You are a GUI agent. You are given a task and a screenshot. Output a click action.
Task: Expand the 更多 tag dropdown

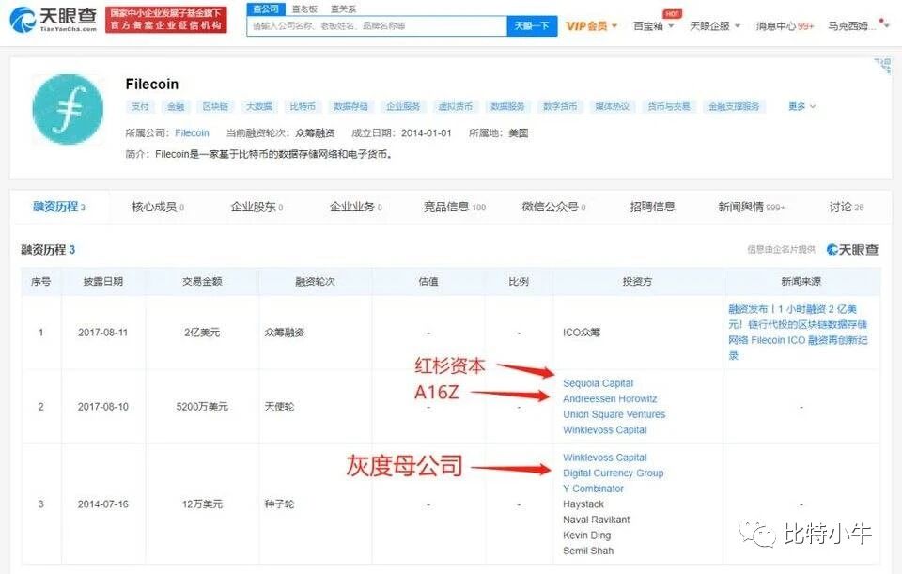[800, 106]
